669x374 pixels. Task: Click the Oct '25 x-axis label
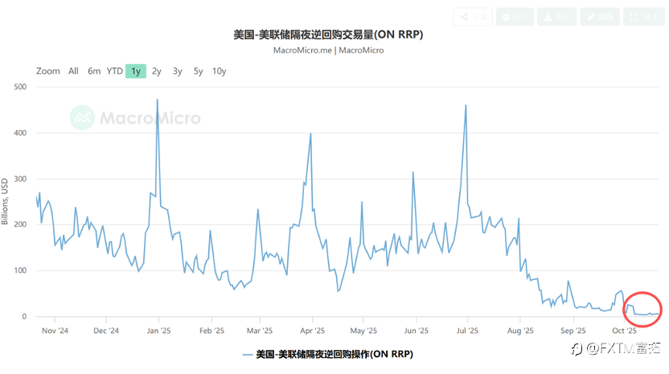(624, 331)
